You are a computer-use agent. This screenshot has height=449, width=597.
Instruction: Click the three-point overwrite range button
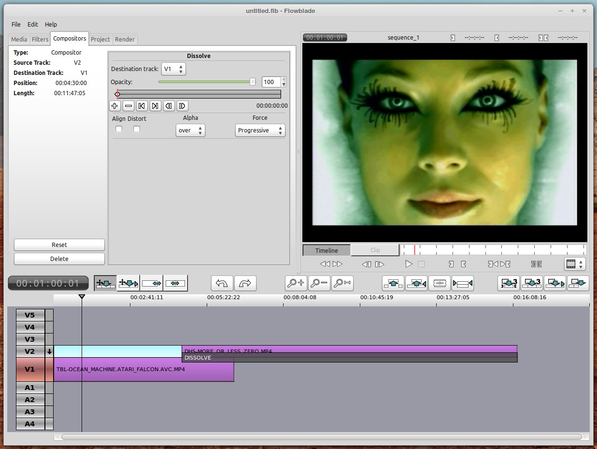click(509, 283)
